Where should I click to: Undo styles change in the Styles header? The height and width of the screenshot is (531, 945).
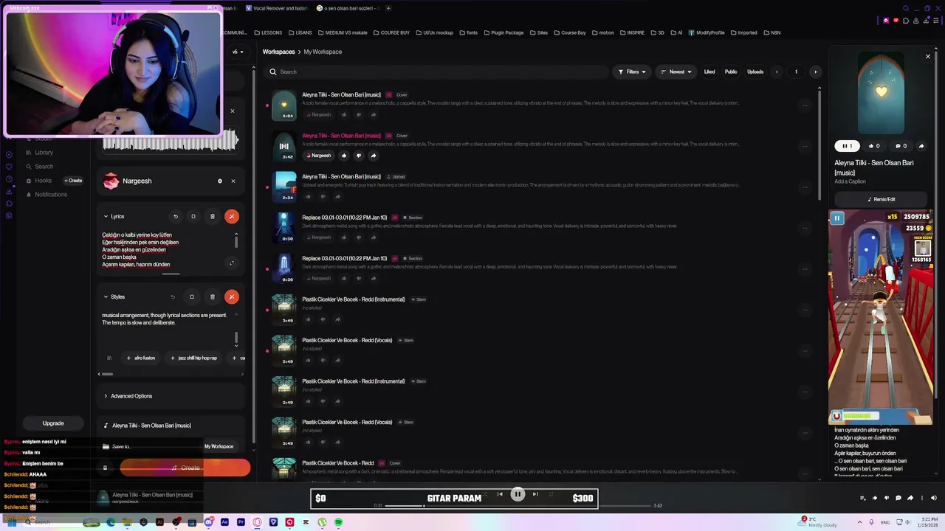coord(173,296)
